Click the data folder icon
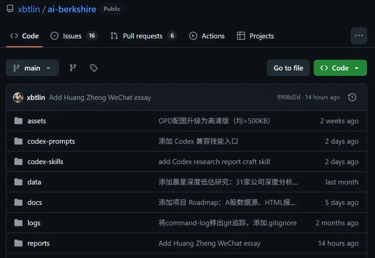The height and width of the screenshot is (258, 375). click(x=18, y=182)
